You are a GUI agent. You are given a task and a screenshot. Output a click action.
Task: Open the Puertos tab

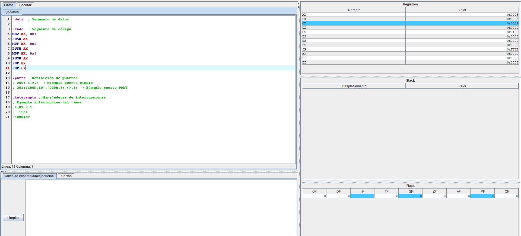[65, 176]
